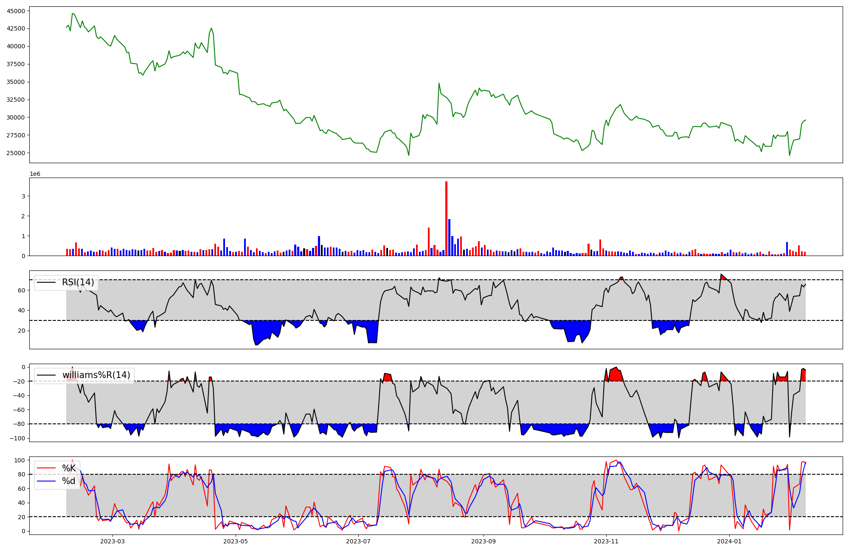Screen dimensions: 849x551
Task: Click the %d legend entry text
Action: click(69, 481)
